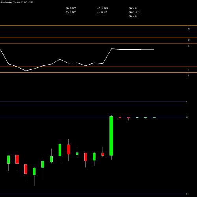Click the '5' price axis label
Viewport: 197px width, 197px height.
[x=187, y=194]
